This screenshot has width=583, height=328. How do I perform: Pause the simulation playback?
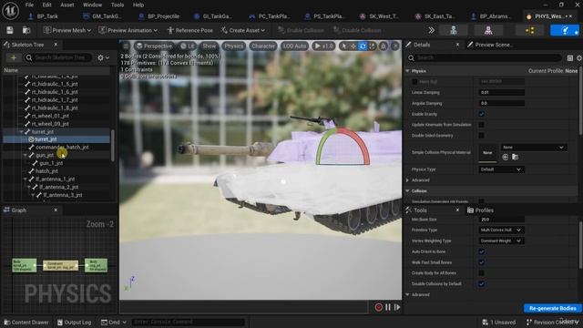pos(388,307)
